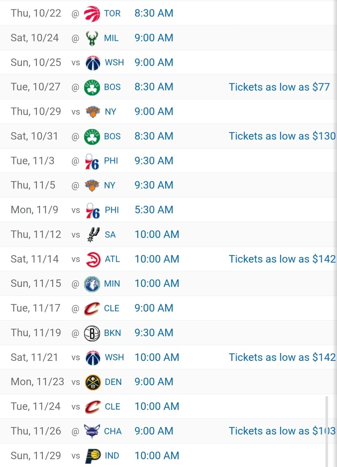Click the Milwaukee Bucks logo

92,38
